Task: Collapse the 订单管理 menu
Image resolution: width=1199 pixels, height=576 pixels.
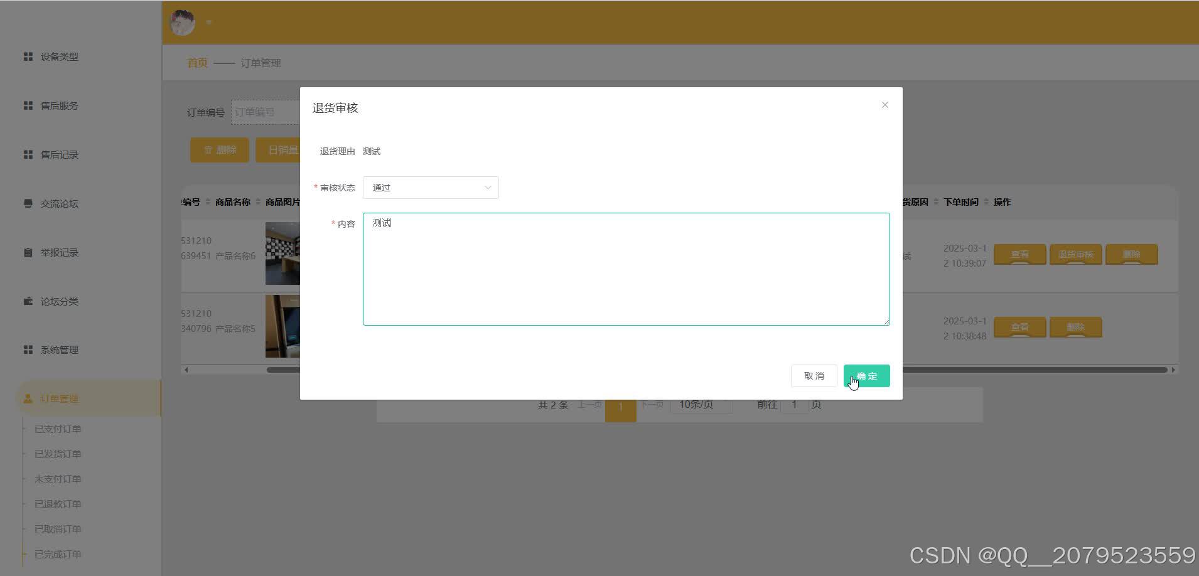Action: (88, 398)
